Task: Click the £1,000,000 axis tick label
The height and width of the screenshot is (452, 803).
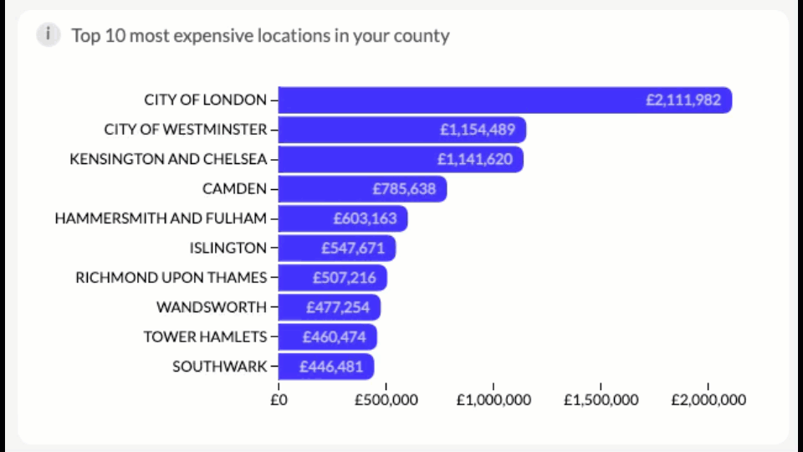Action: coord(493,400)
